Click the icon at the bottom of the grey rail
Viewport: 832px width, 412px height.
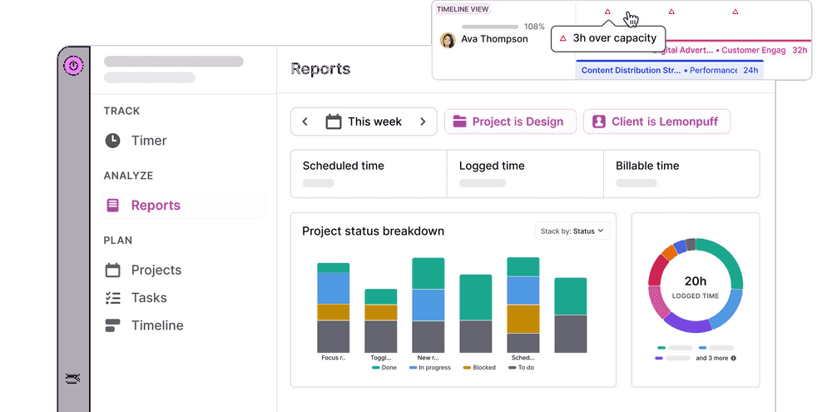[72, 379]
